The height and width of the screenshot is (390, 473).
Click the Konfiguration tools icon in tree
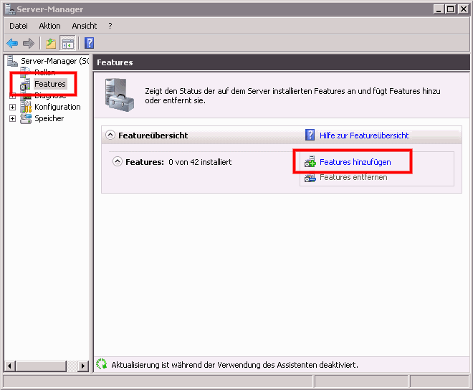pos(26,107)
